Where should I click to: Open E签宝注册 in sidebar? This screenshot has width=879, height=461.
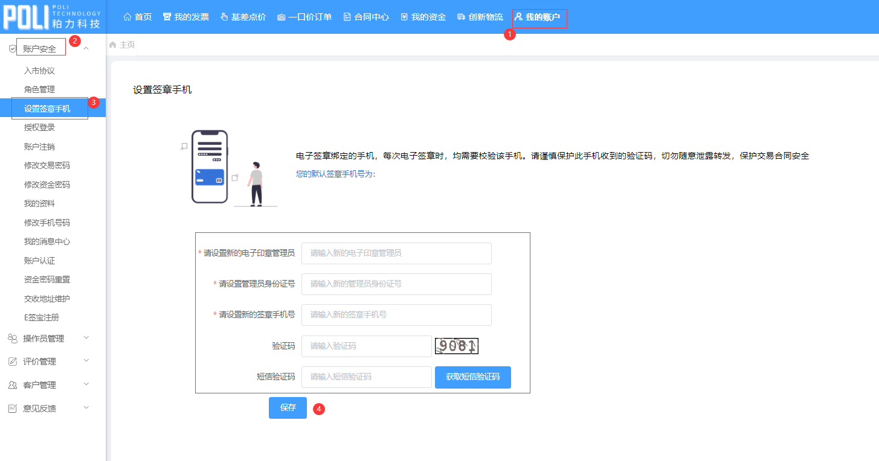[42, 317]
